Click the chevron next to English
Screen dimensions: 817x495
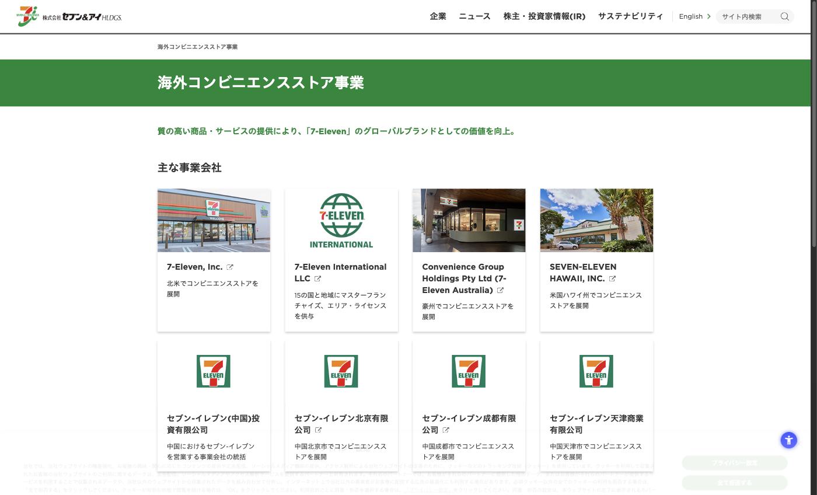[x=709, y=16]
